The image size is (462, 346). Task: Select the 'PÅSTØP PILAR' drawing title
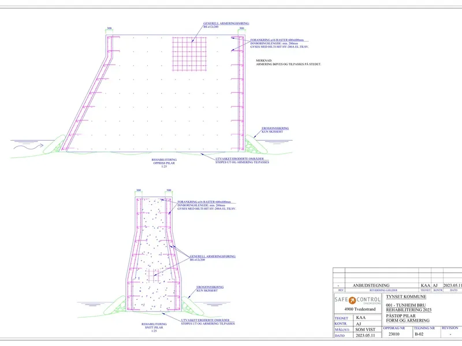coord(401,316)
